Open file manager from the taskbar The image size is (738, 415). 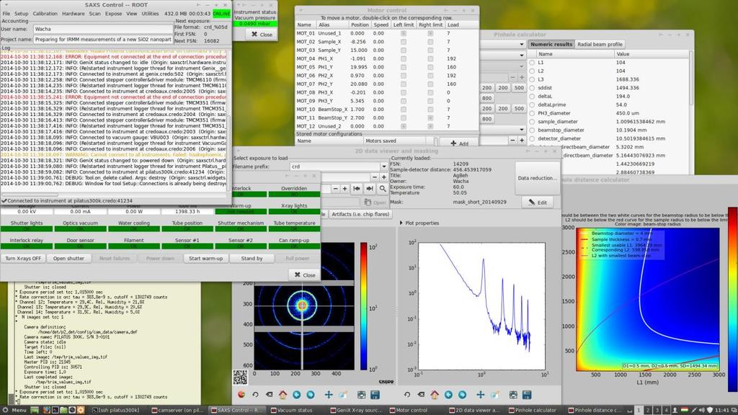(x=63, y=410)
